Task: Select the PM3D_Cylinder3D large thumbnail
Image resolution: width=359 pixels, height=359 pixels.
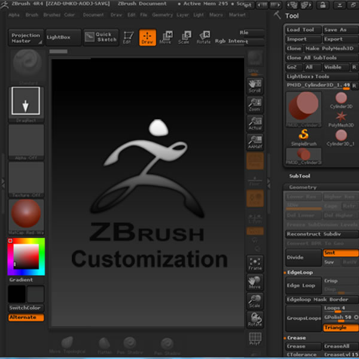Action: [303, 109]
